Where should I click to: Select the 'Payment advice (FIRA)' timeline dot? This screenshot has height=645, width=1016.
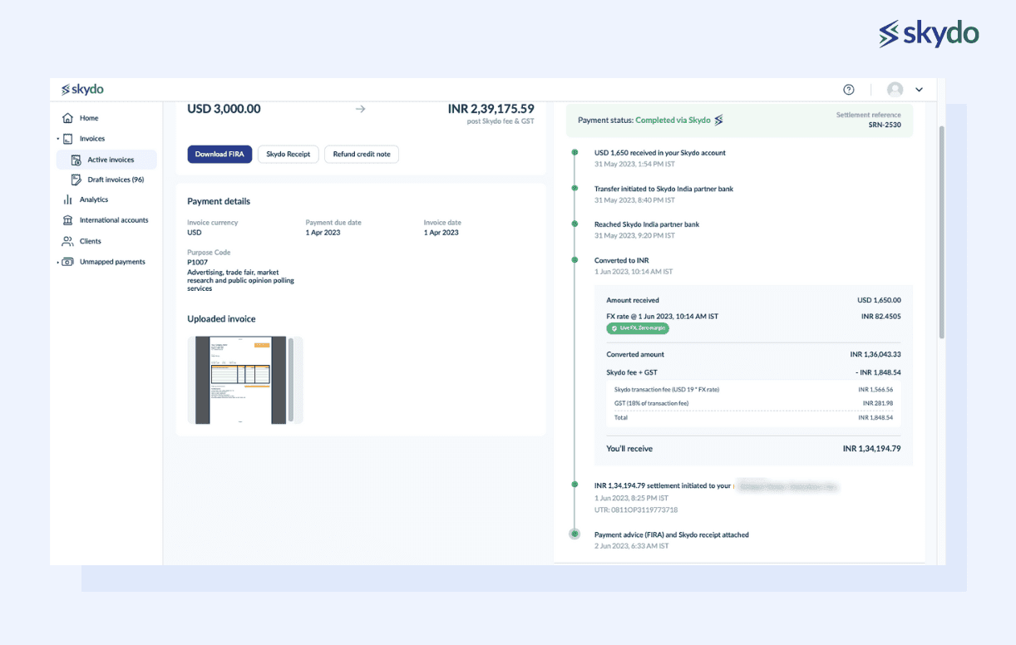coord(574,534)
